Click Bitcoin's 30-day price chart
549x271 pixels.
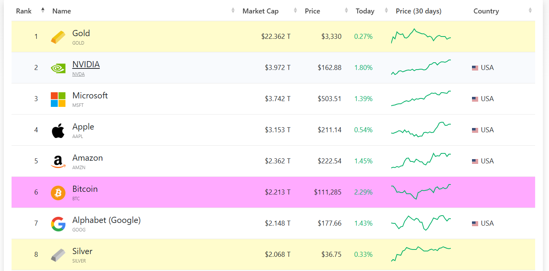[x=421, y=192]
